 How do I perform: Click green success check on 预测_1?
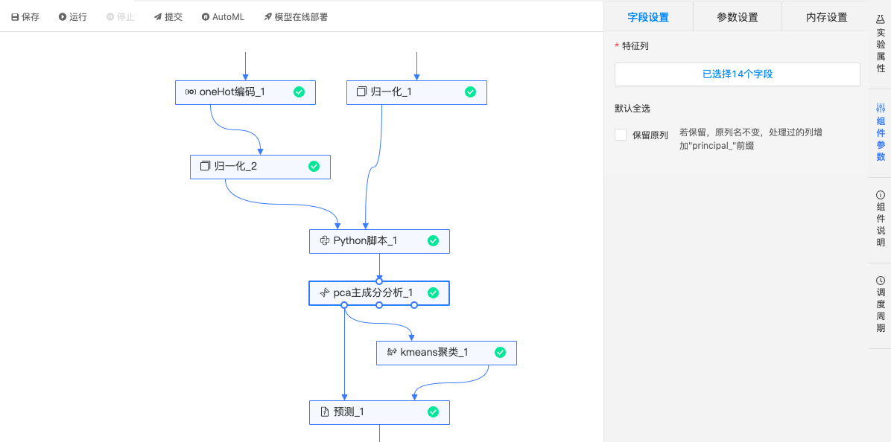433,412
